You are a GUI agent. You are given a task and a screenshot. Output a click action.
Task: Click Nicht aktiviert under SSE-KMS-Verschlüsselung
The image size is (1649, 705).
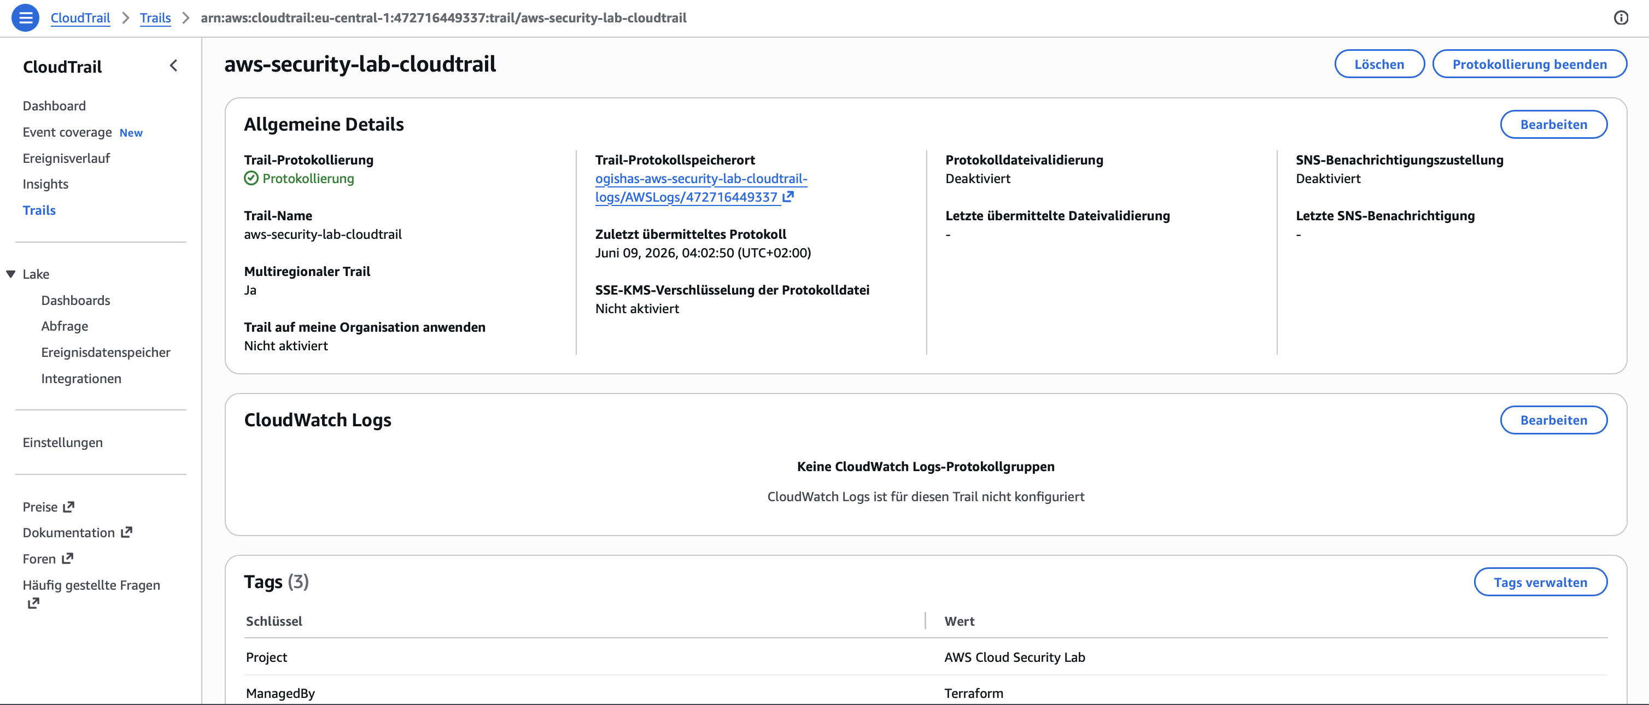point(637,308)
